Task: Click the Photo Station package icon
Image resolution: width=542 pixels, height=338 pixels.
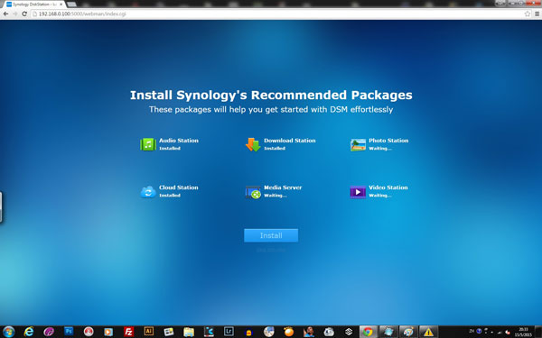Action: 358,144
